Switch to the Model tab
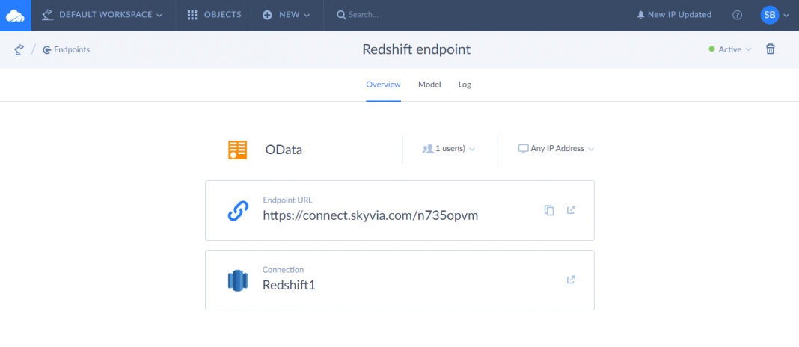This screenshot has width=799, height=347. (429, 85)
